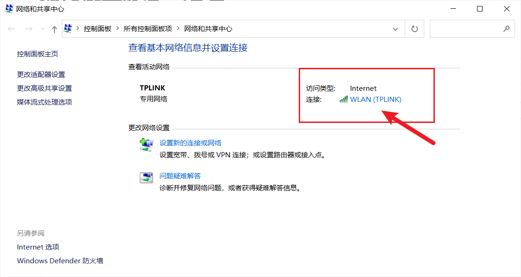
Task: Click the search magnifier icon
Action: 506,29
